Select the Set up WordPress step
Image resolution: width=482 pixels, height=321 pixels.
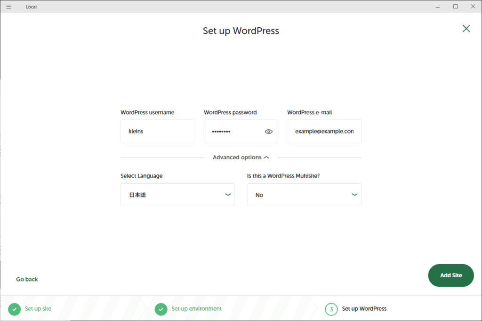pyautogui.click(x=364, y=309)
